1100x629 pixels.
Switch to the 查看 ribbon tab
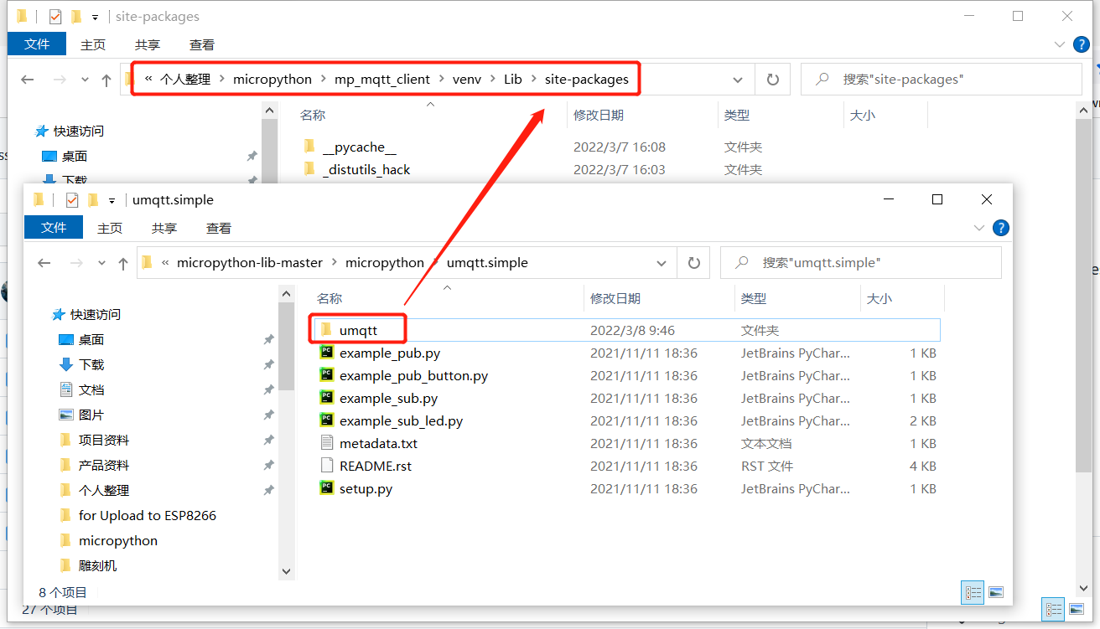218,227
